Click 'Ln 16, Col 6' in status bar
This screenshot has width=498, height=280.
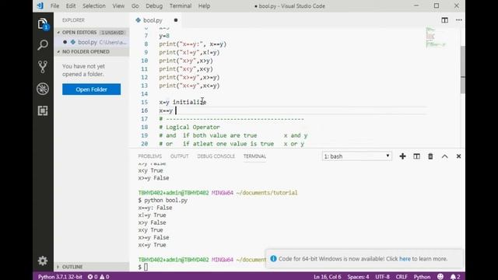pyautogui.click(x=328, y=277)
